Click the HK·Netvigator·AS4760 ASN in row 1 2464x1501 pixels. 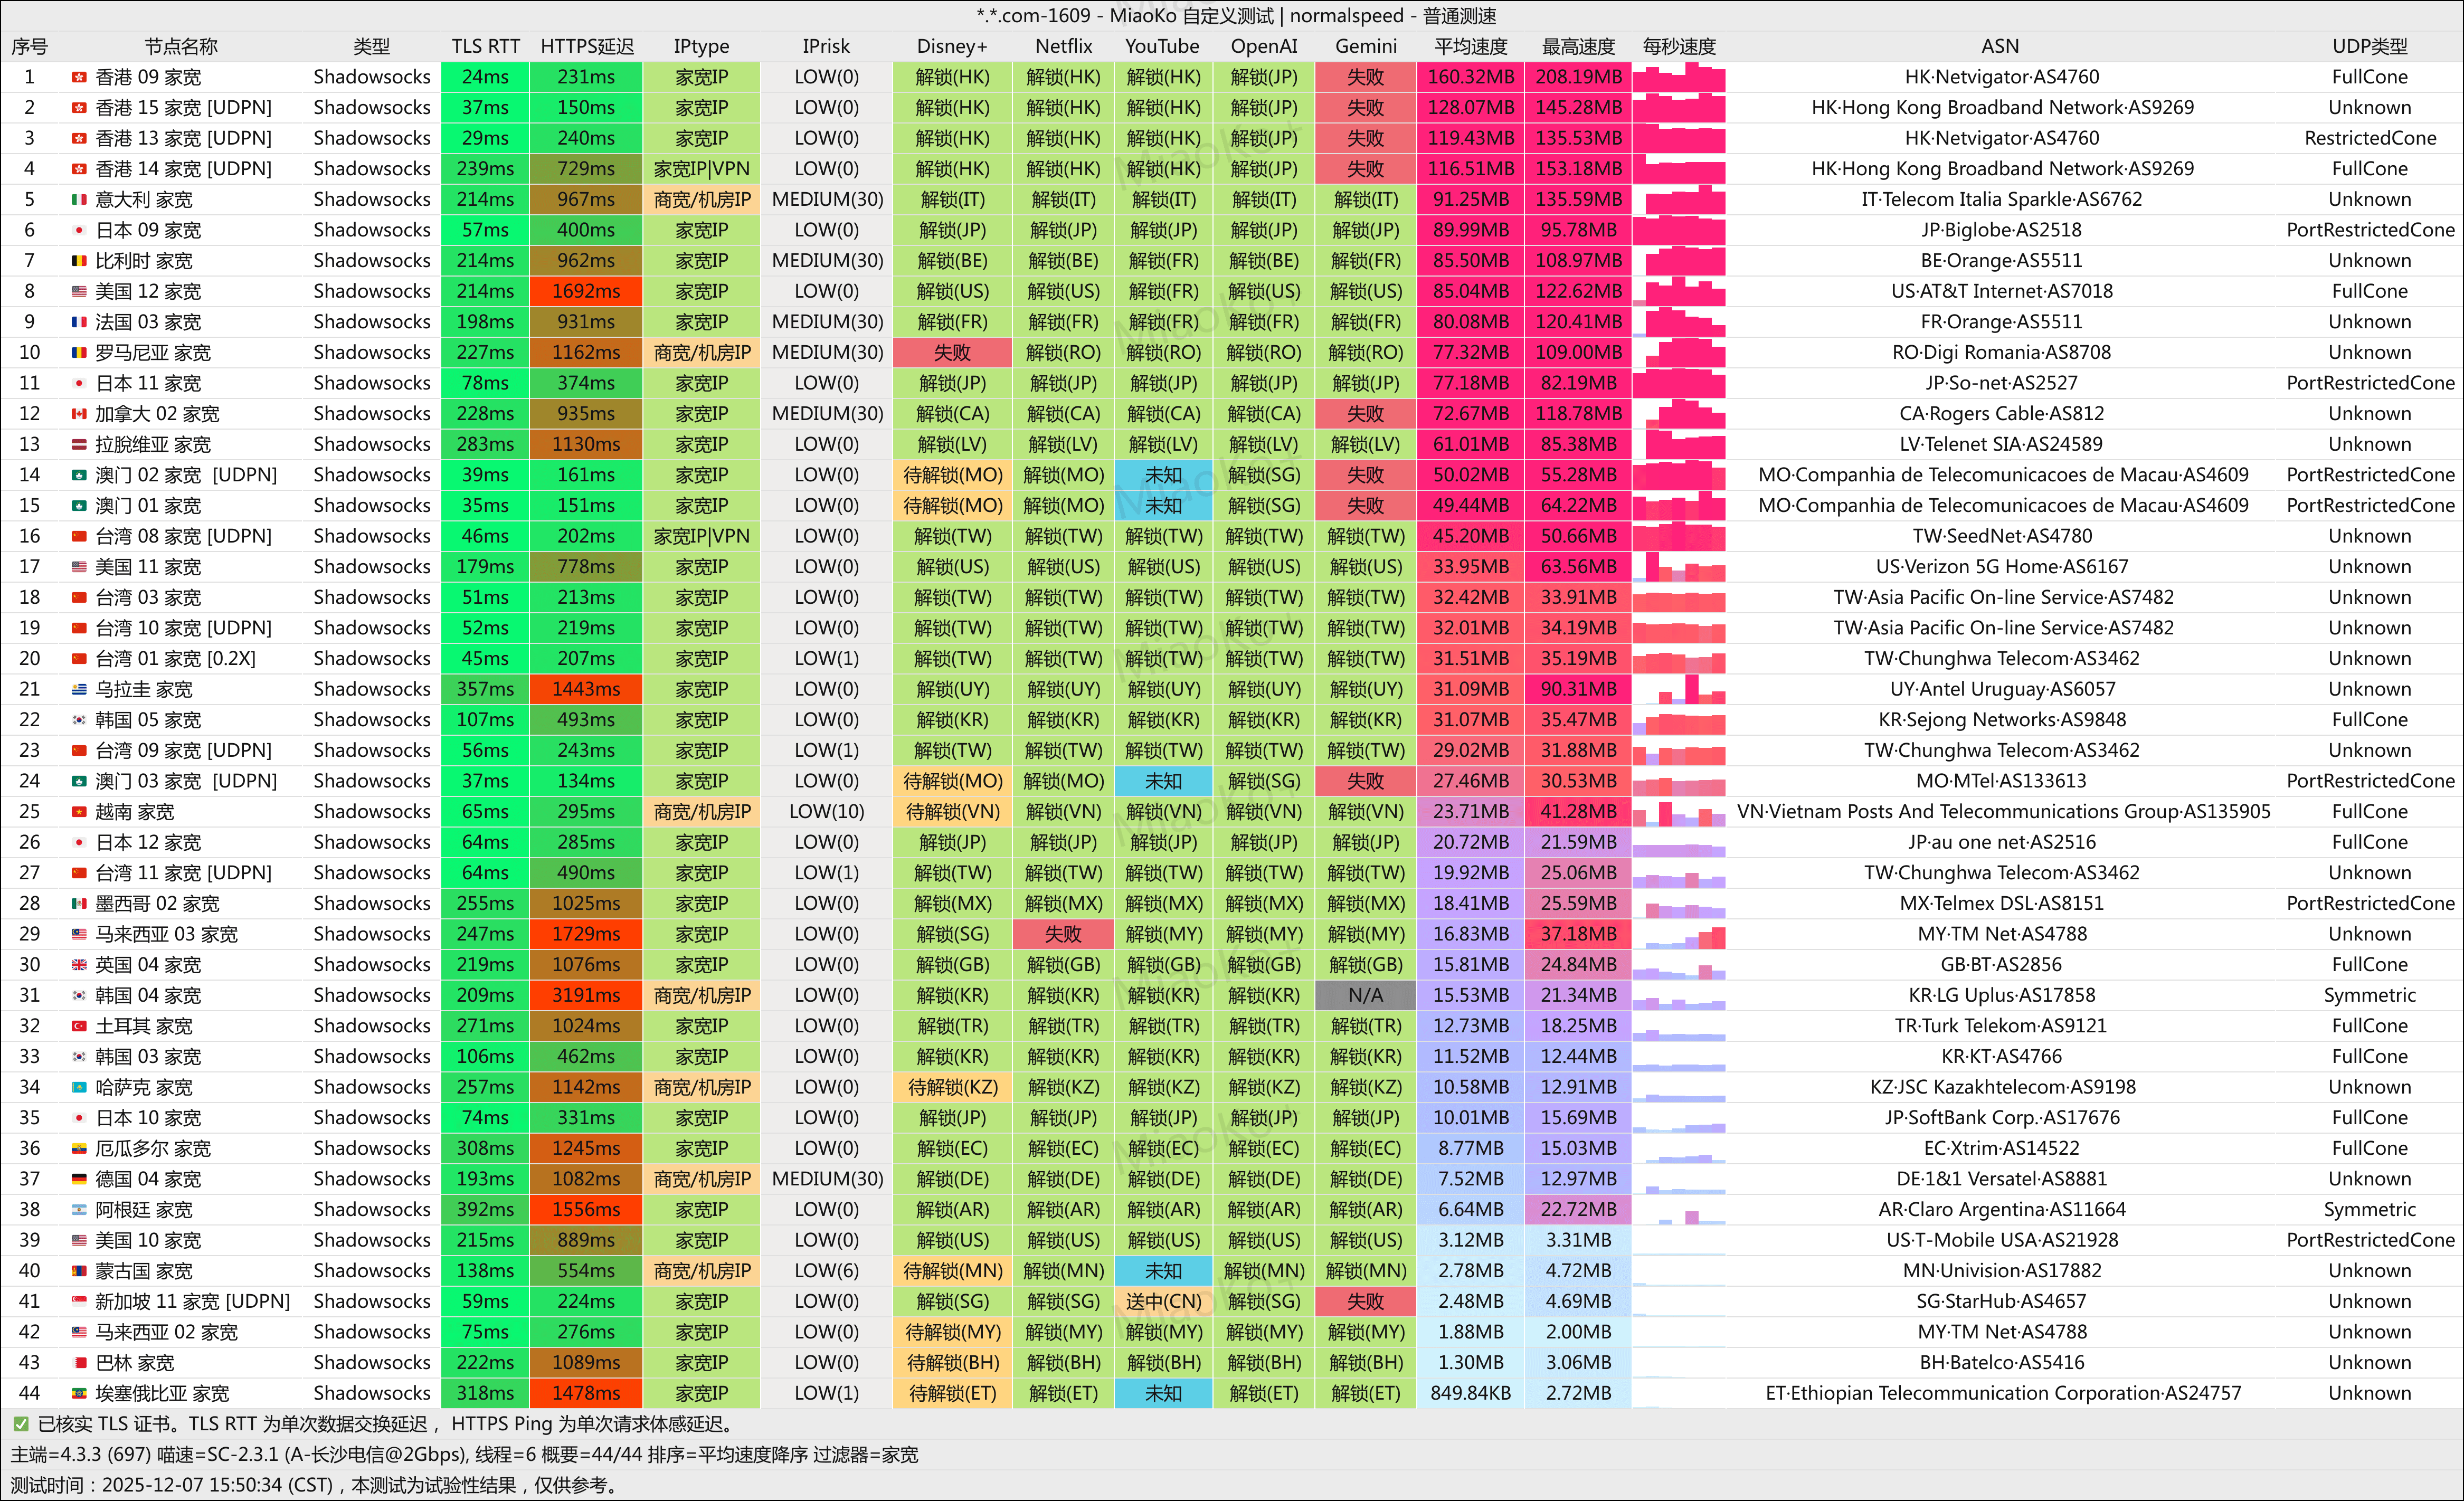click(2001, 77)
